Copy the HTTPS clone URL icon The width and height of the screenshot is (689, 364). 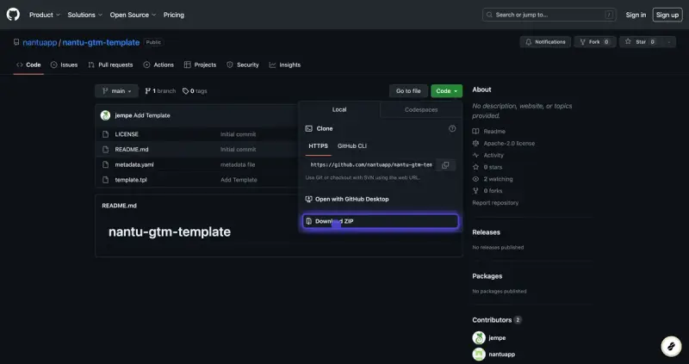(445, 165)
